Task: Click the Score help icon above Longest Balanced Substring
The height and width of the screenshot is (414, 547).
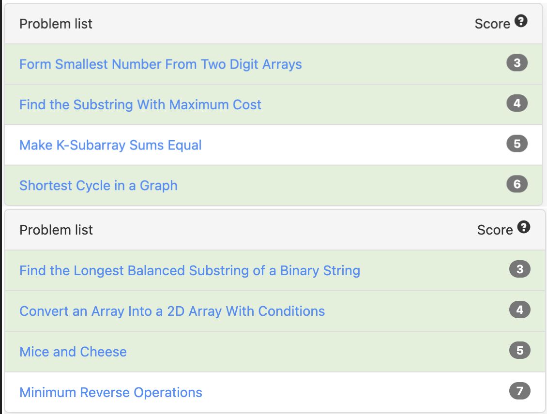Action: coord(524,227)
